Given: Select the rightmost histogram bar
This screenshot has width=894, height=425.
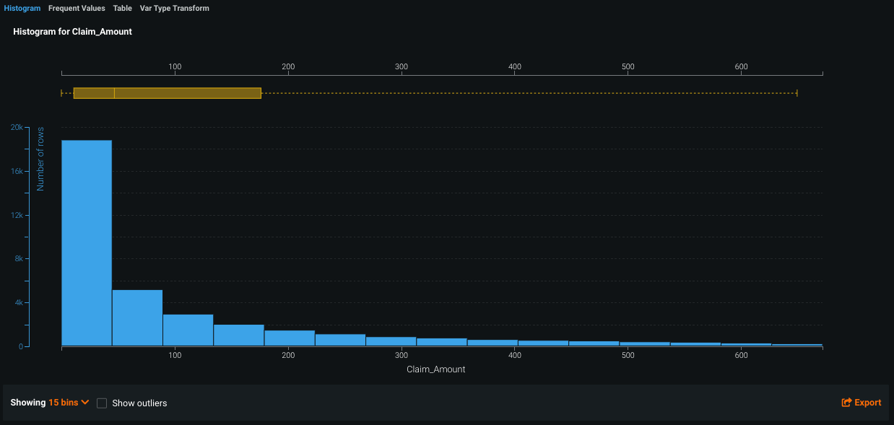Looking at the screenshot, I should 797,345.
